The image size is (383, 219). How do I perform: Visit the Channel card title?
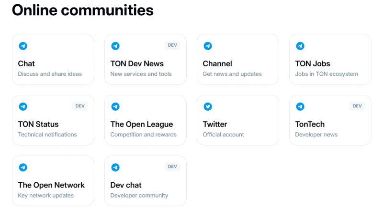pyautogui.click(x=217, y=64)
